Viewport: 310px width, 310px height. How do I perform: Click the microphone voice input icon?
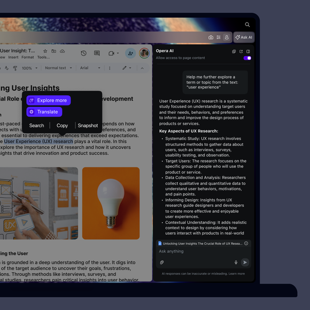point(236,262)
